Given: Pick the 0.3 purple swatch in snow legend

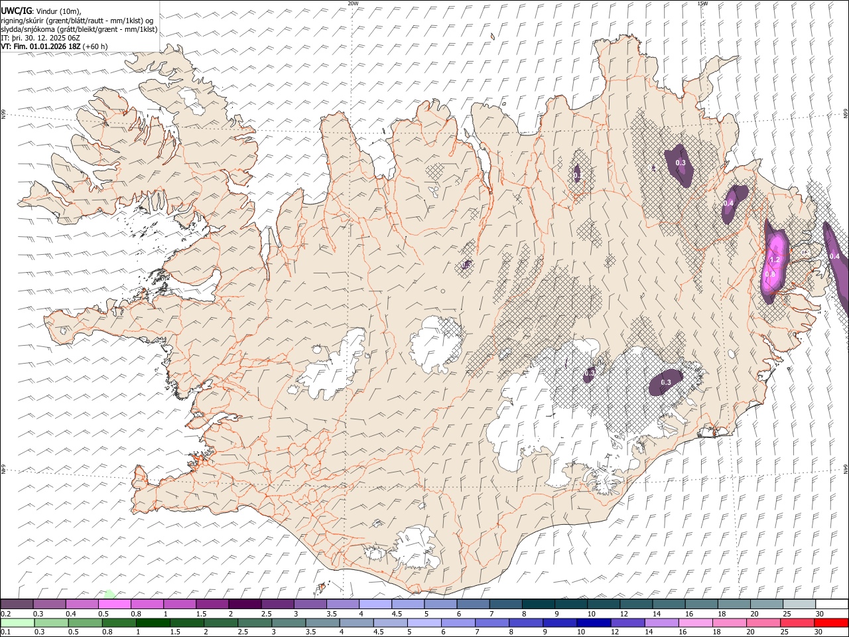Looking at the screenshot, I should point(49,604).
